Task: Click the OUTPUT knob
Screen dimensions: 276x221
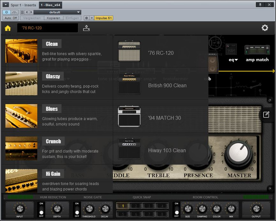Action: [x=256, y=209]
